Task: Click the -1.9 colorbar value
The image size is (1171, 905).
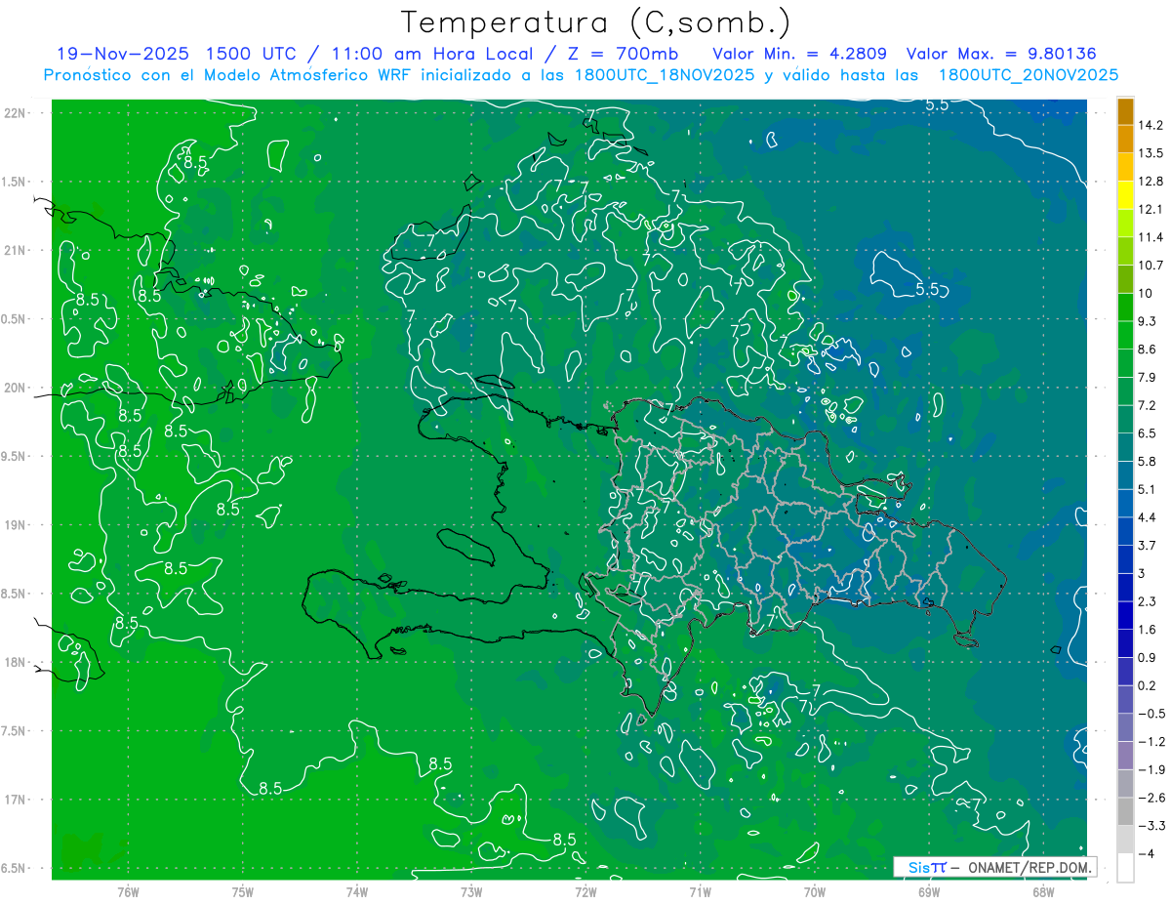Action: click(1151, 769)
